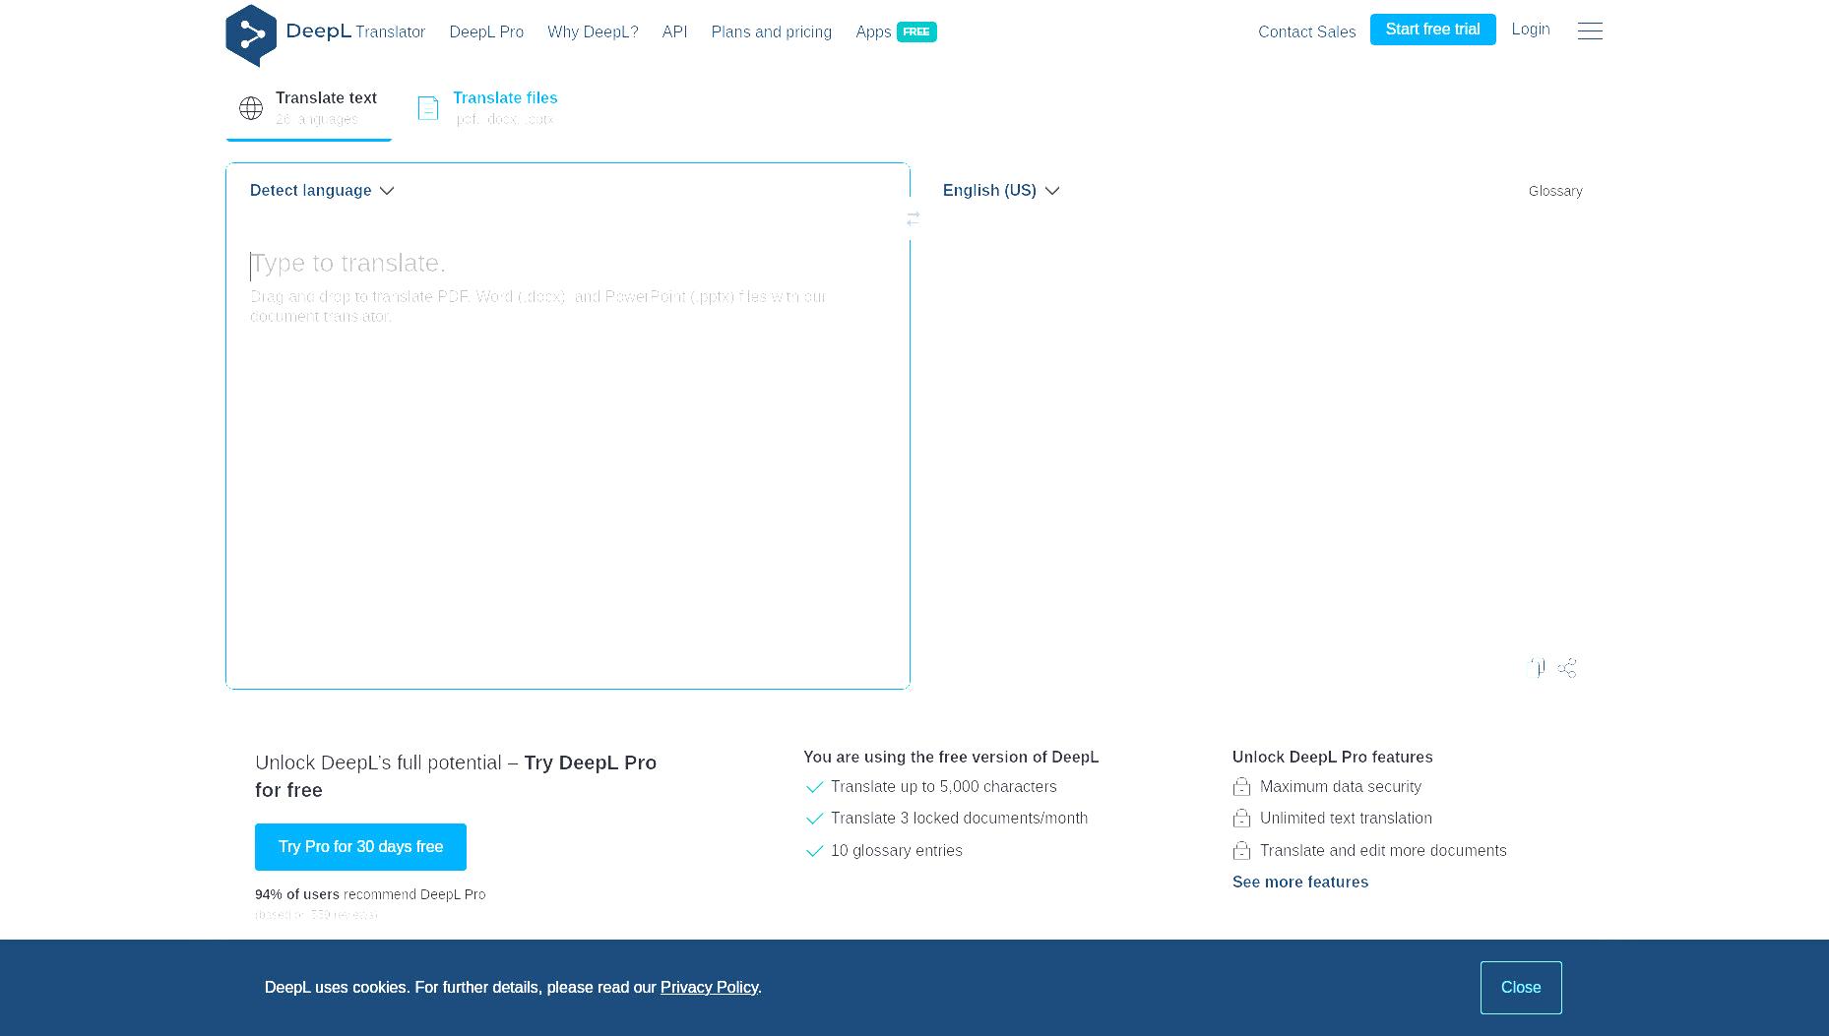Click Try Pro for 30 days free button
Image resolution: width=1829 pixels, height=1036 pixels.
coord(360,847)
